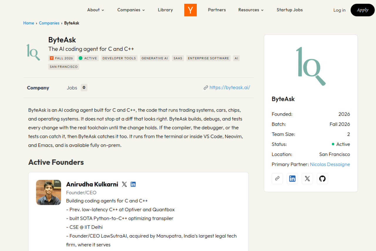Click the ENTERPRISE SOFTWARE tag
Screen dimensions: 376x251
(x=209, y=58)
